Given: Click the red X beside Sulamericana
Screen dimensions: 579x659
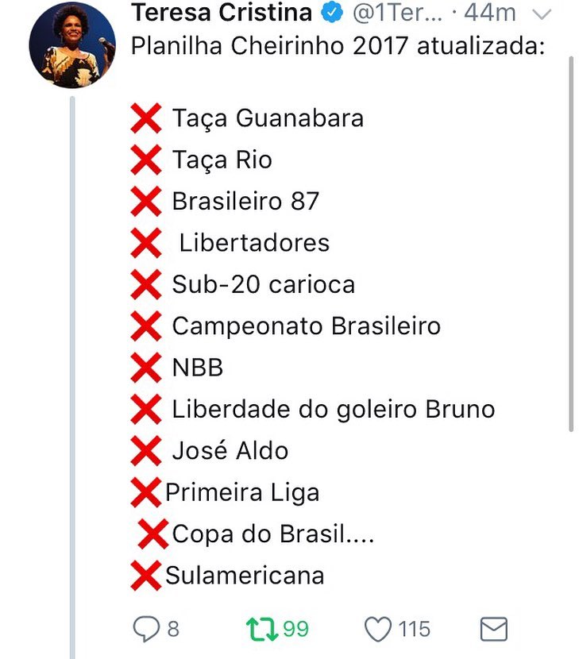Looking at the screenshot, I should (145, 575).
